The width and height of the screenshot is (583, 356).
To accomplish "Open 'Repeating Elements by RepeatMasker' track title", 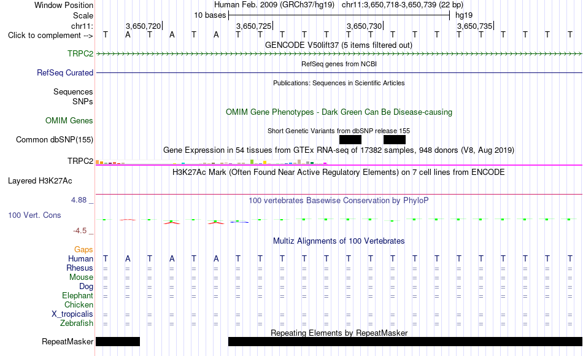I will tap(339, 333).
